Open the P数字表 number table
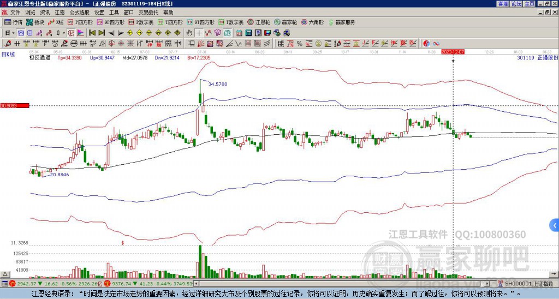Screen dimensions: 559x299 (x=141, y=22)
